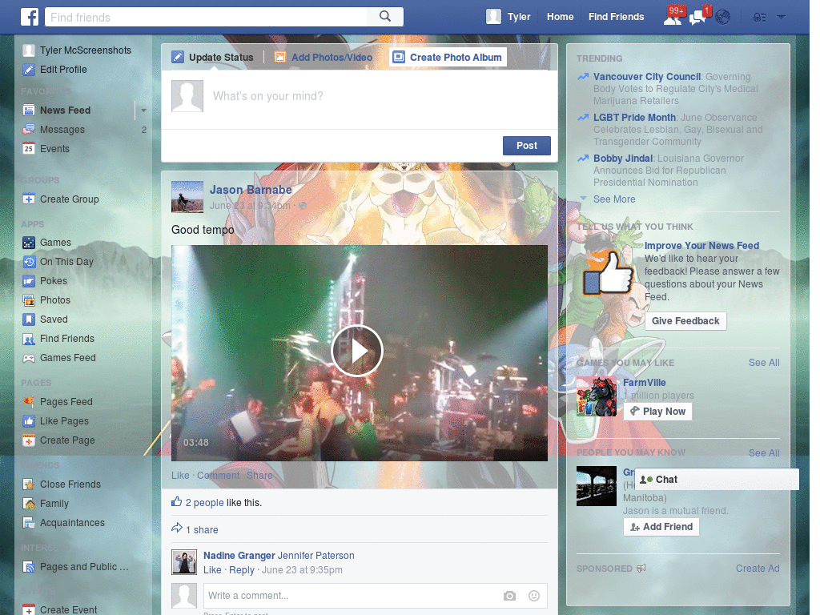Screen dimensions: 820x615
Task: Click Jason Barnabe's post avatar
Action: tap(187, 197)
